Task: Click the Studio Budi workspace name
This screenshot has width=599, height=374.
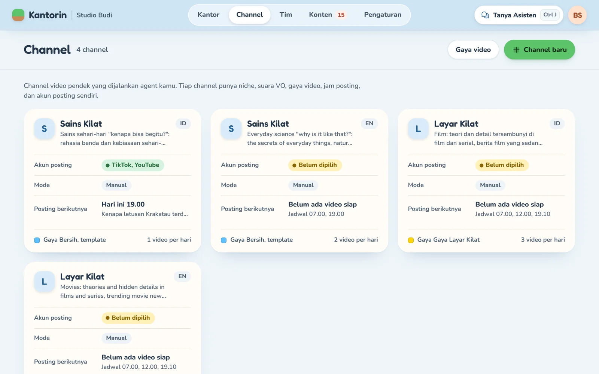Action: click(x=94, y=15)
